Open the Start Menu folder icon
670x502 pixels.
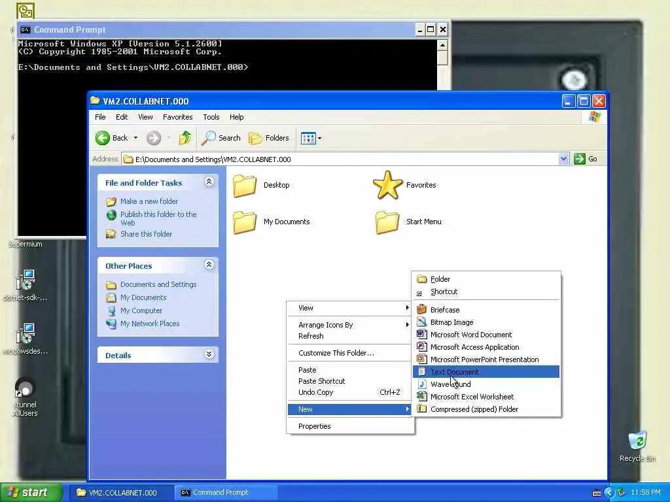tap(387, 222)
